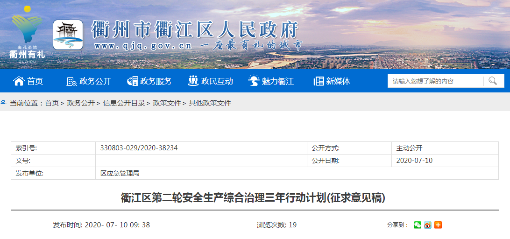Viewport: 510px width, 239px height.
Task: Click the 政务公开 building icon
Action: (71, 81)
